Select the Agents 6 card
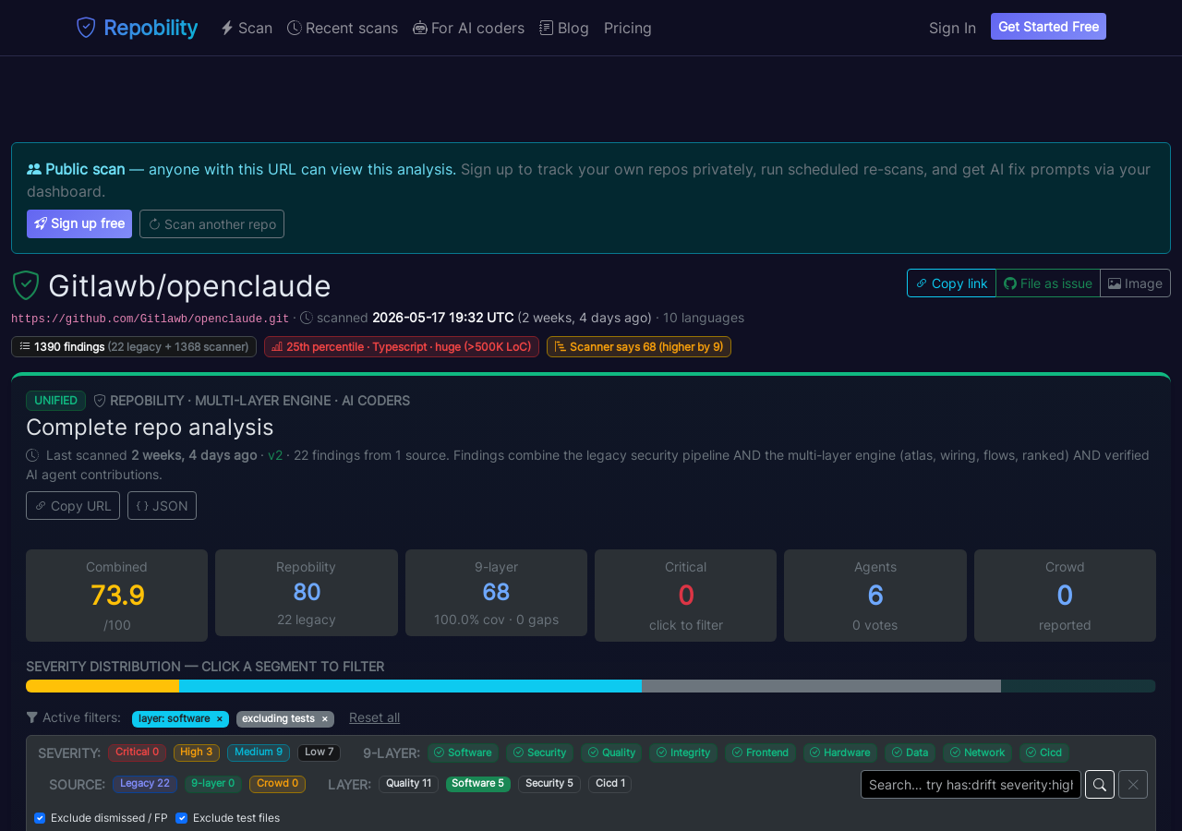The height and width of the screenshot is (831, 1182). [x=875, y=596]
